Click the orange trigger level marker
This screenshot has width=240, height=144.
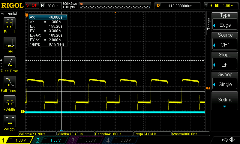[x=208, y=88]
